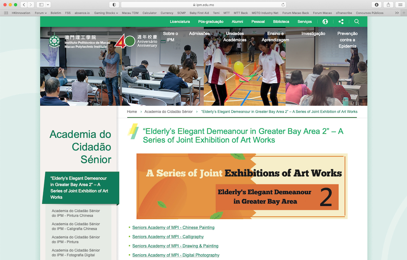Expand the Forum bookmarks folder

point(41,13)
